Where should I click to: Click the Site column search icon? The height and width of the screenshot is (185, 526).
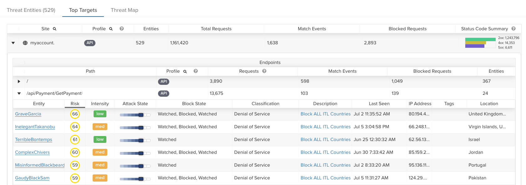(54, 29)
